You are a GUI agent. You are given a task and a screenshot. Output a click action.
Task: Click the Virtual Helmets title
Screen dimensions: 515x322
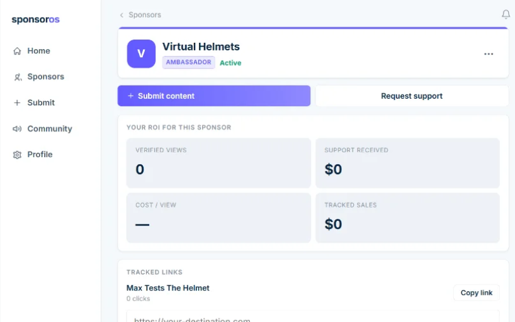pyautogui.click(x=201, y=47)
